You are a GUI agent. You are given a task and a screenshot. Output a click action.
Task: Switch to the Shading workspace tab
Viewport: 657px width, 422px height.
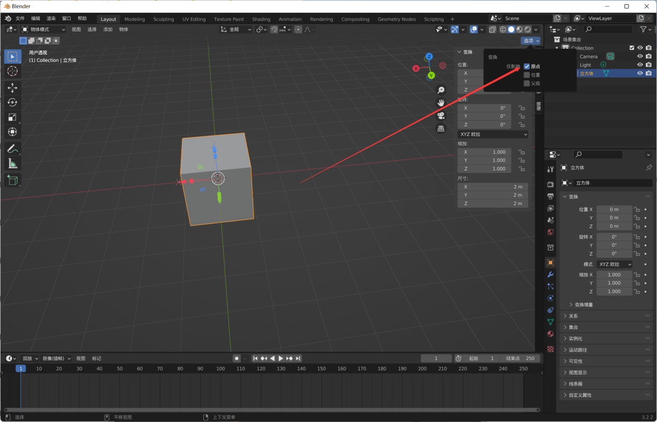261,19
